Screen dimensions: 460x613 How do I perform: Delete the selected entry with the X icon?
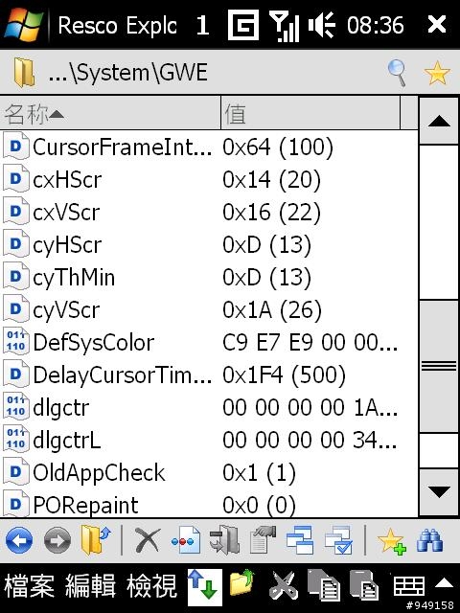point(147,540)
